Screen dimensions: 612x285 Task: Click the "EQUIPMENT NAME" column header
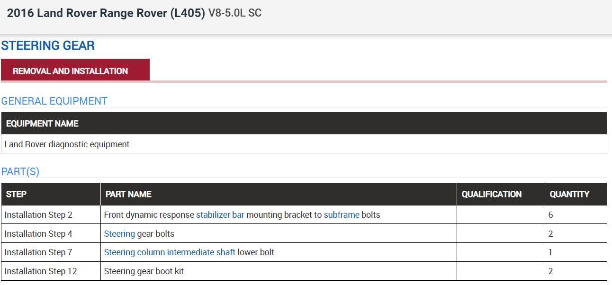(x=42, y=124)
